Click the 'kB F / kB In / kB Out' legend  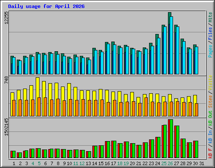pos(210,134)
